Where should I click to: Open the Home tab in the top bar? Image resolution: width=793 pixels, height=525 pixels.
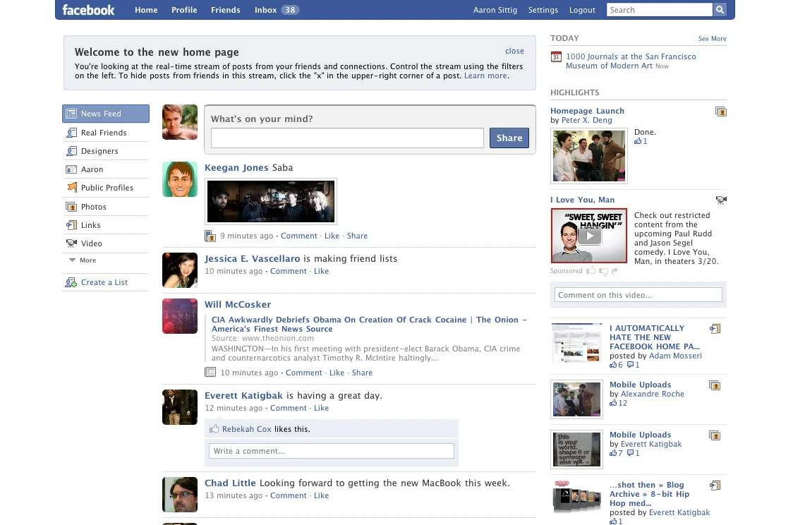click(146, 10)
